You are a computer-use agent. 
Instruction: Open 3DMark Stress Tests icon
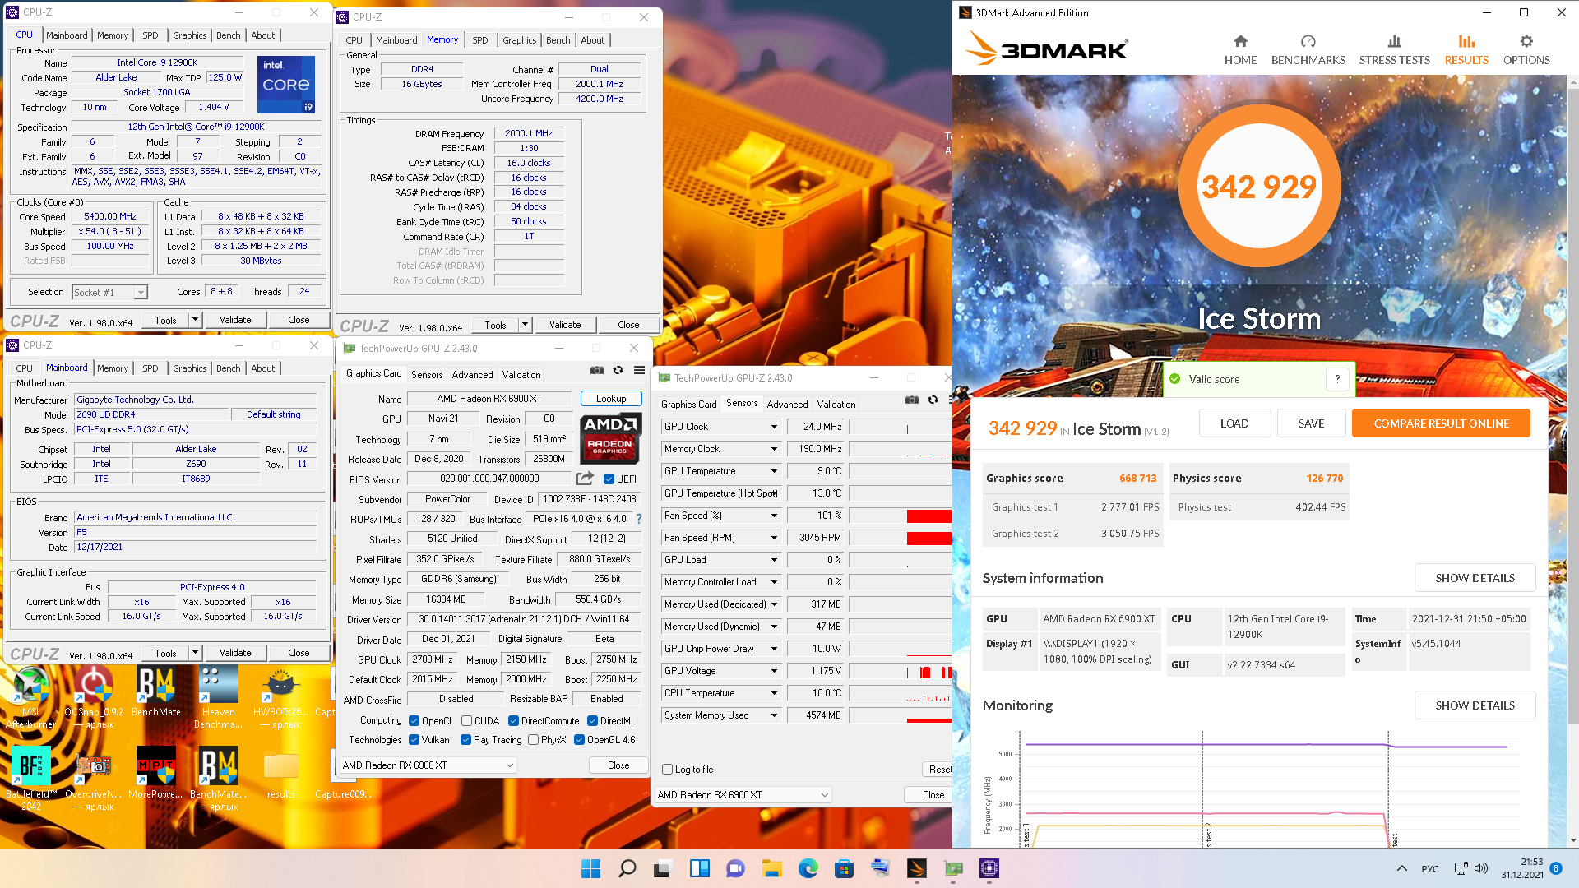1394,41
